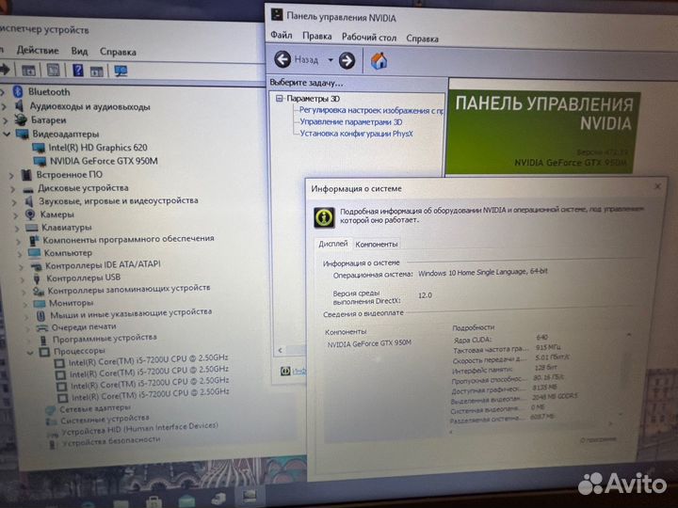Click the NVIDIA forward arrow button
The width and height of the screenshot is (678, 508).
(347, 61)
